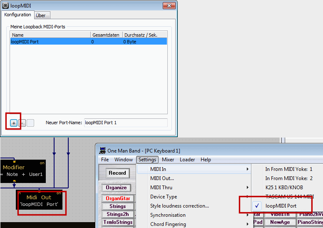Close the loopMIDI window
The image size is (323, 228).
click(x=169, y=5)
